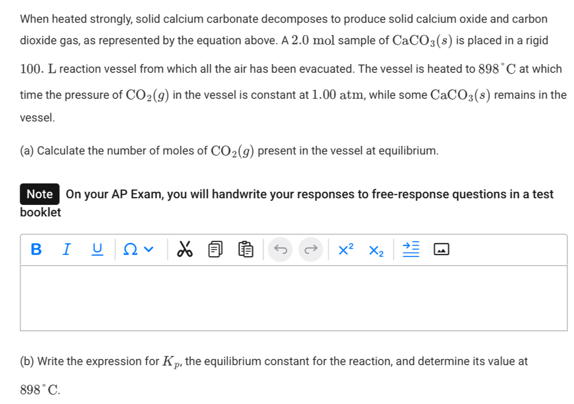Click the black Note badge

(40, 194)
